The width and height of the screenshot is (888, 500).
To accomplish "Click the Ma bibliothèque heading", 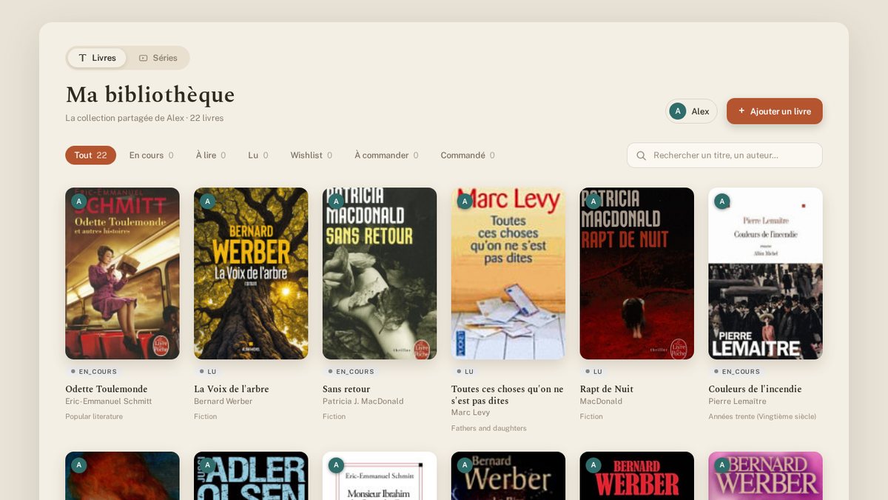I will click(150, 95).
